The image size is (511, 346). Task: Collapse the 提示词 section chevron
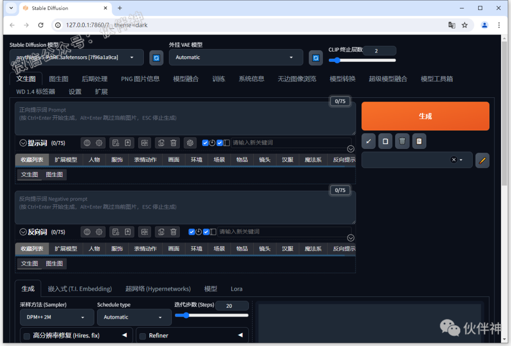pos(23,143)
